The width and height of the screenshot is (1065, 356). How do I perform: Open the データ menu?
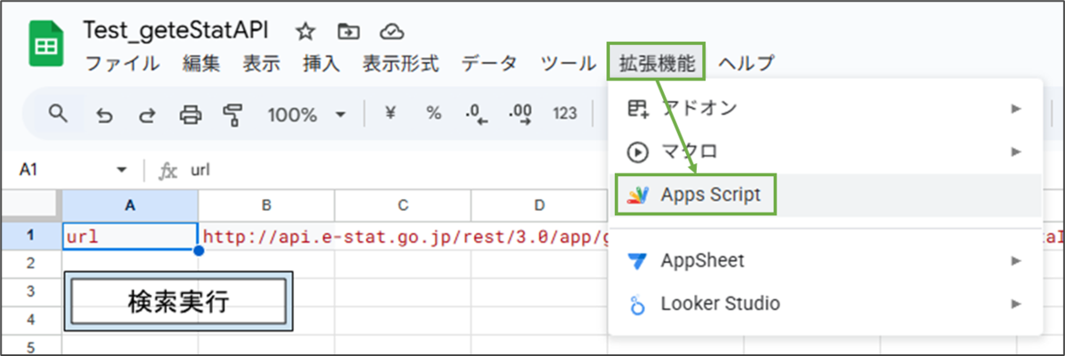point(489,63)
